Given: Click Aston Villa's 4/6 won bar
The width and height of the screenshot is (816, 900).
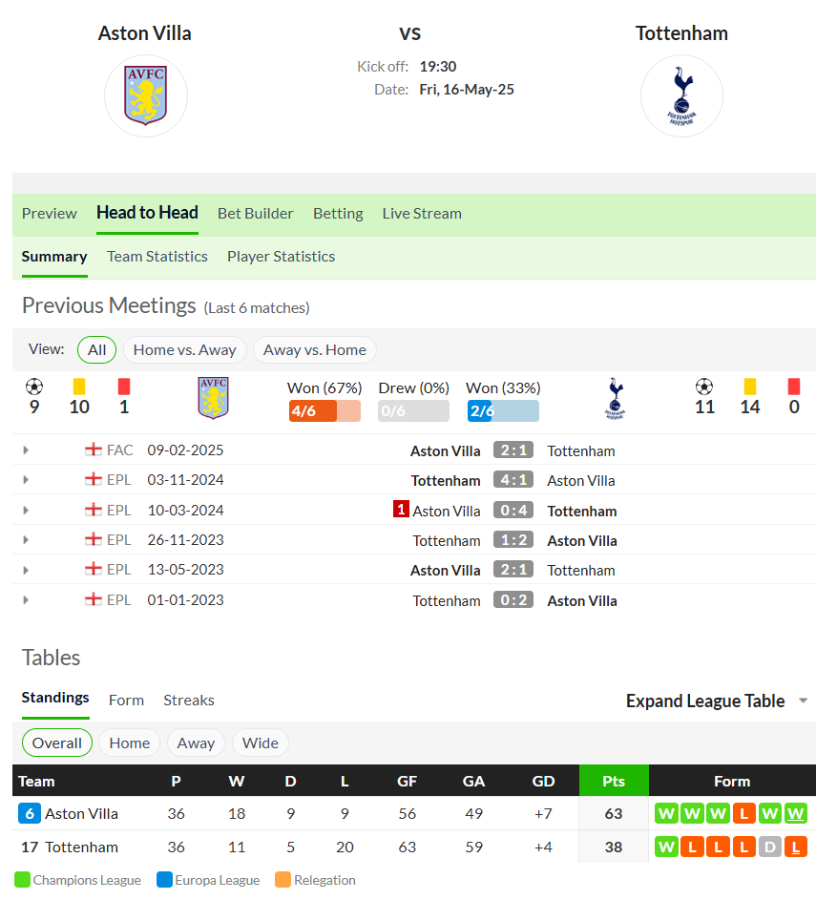Looking at the screenshot, I should coord(324,411).
